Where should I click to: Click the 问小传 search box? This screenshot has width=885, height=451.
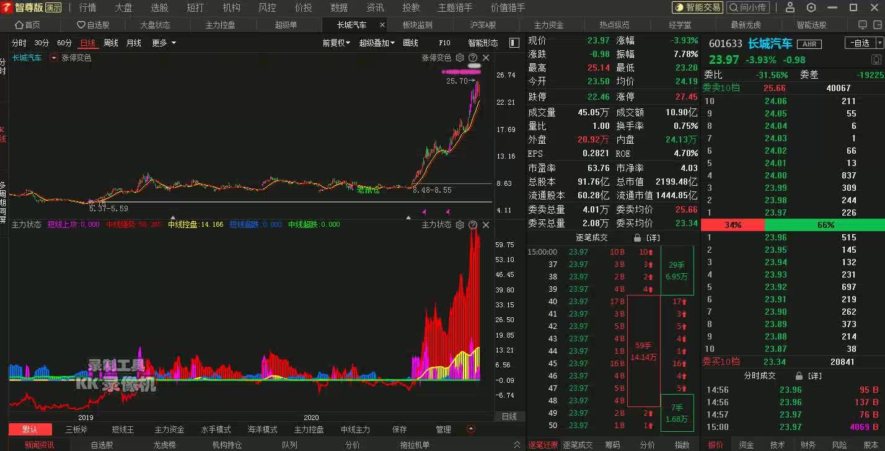pyautogui.click(x=748, y=7)
